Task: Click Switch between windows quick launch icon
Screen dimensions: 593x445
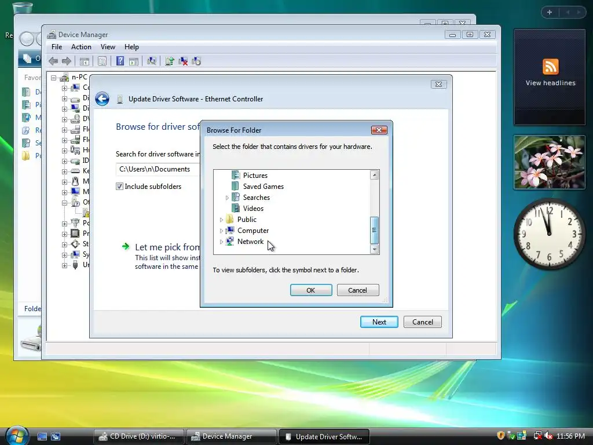Action: [56, 436]
